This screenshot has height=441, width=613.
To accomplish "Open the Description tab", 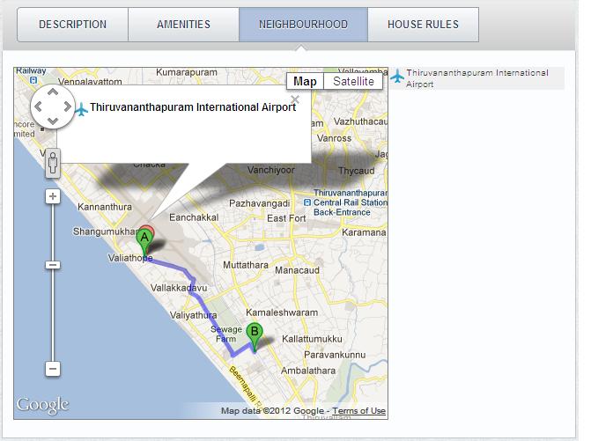I will 73,25.
